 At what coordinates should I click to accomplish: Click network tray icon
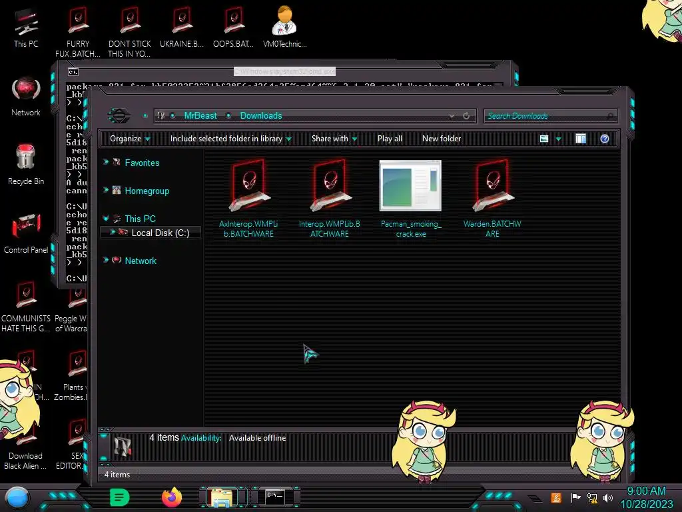[x=592, y=497]
